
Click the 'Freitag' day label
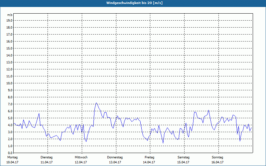tap(149, 157)
